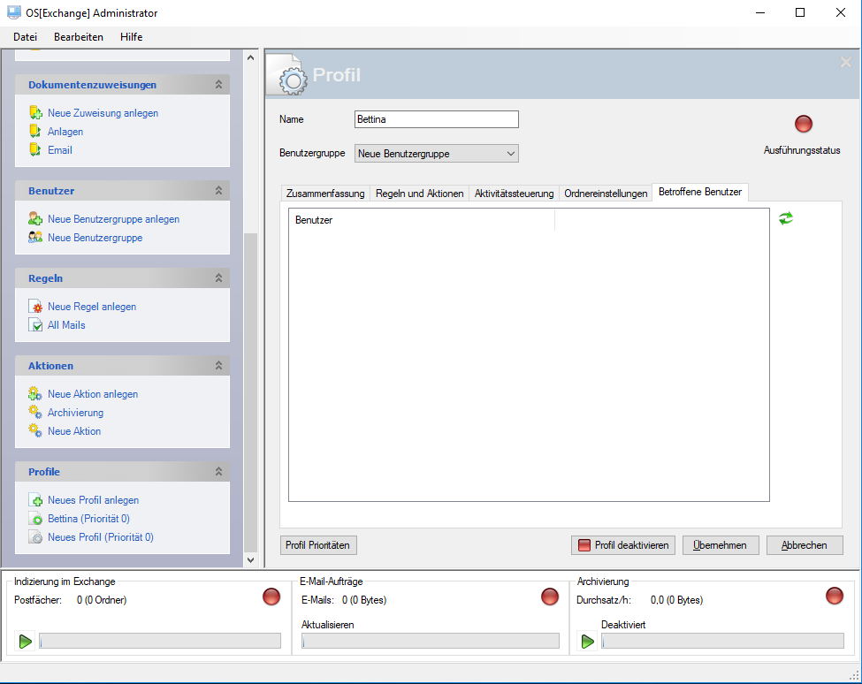Viewport: 862px width, 684px height.
Task: Click the Name input field
Action: pos(436,119)
